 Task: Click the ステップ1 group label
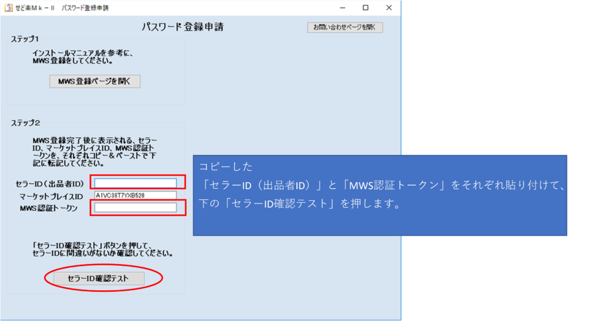tap(25, 39)
